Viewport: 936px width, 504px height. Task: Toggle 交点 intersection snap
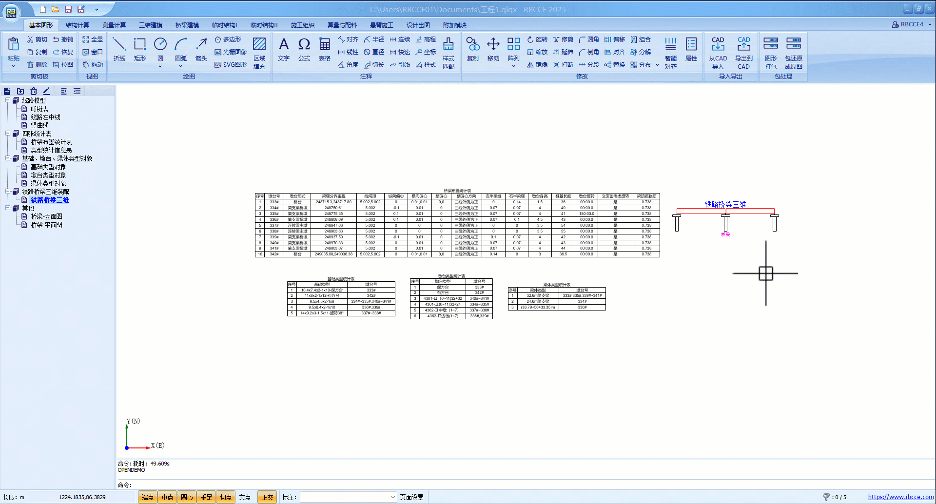(x=245, y=497)
